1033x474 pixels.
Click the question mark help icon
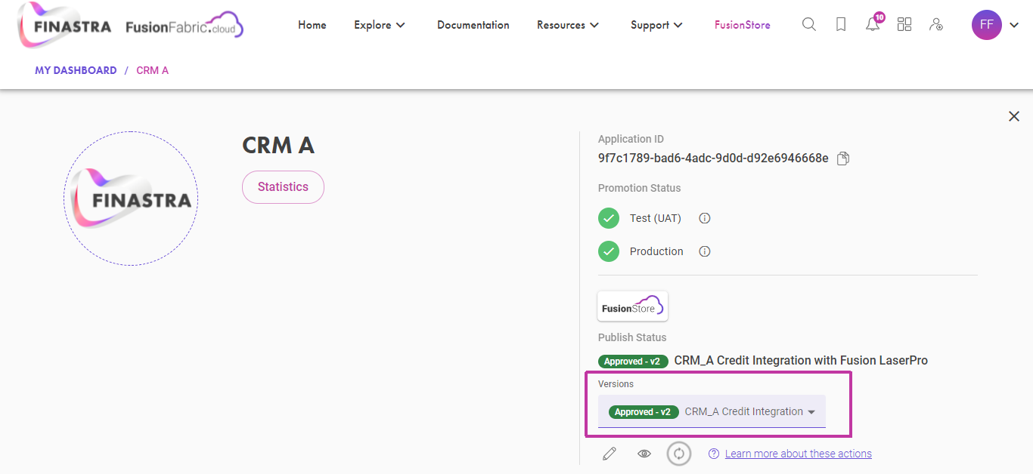click(714, 454)
